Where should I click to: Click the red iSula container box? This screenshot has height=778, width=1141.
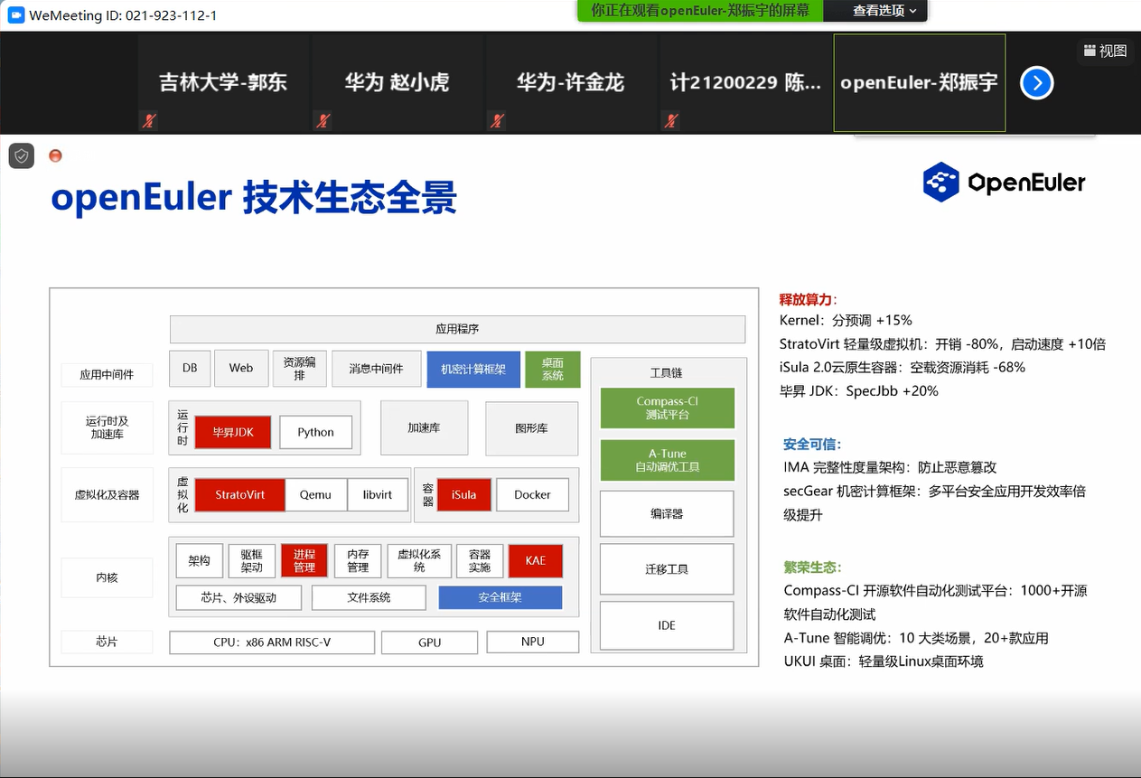463,495
